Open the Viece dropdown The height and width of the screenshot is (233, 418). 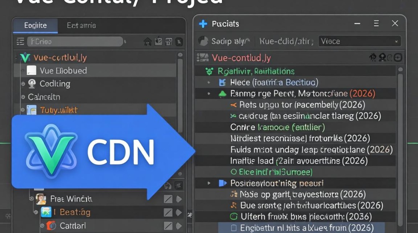360,41
